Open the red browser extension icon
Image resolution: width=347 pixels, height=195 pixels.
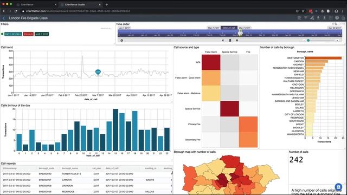point(311,11)
